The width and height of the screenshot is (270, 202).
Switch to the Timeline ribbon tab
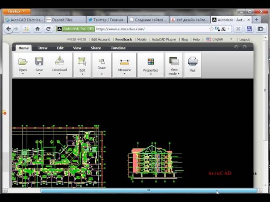tap(118, 48)
